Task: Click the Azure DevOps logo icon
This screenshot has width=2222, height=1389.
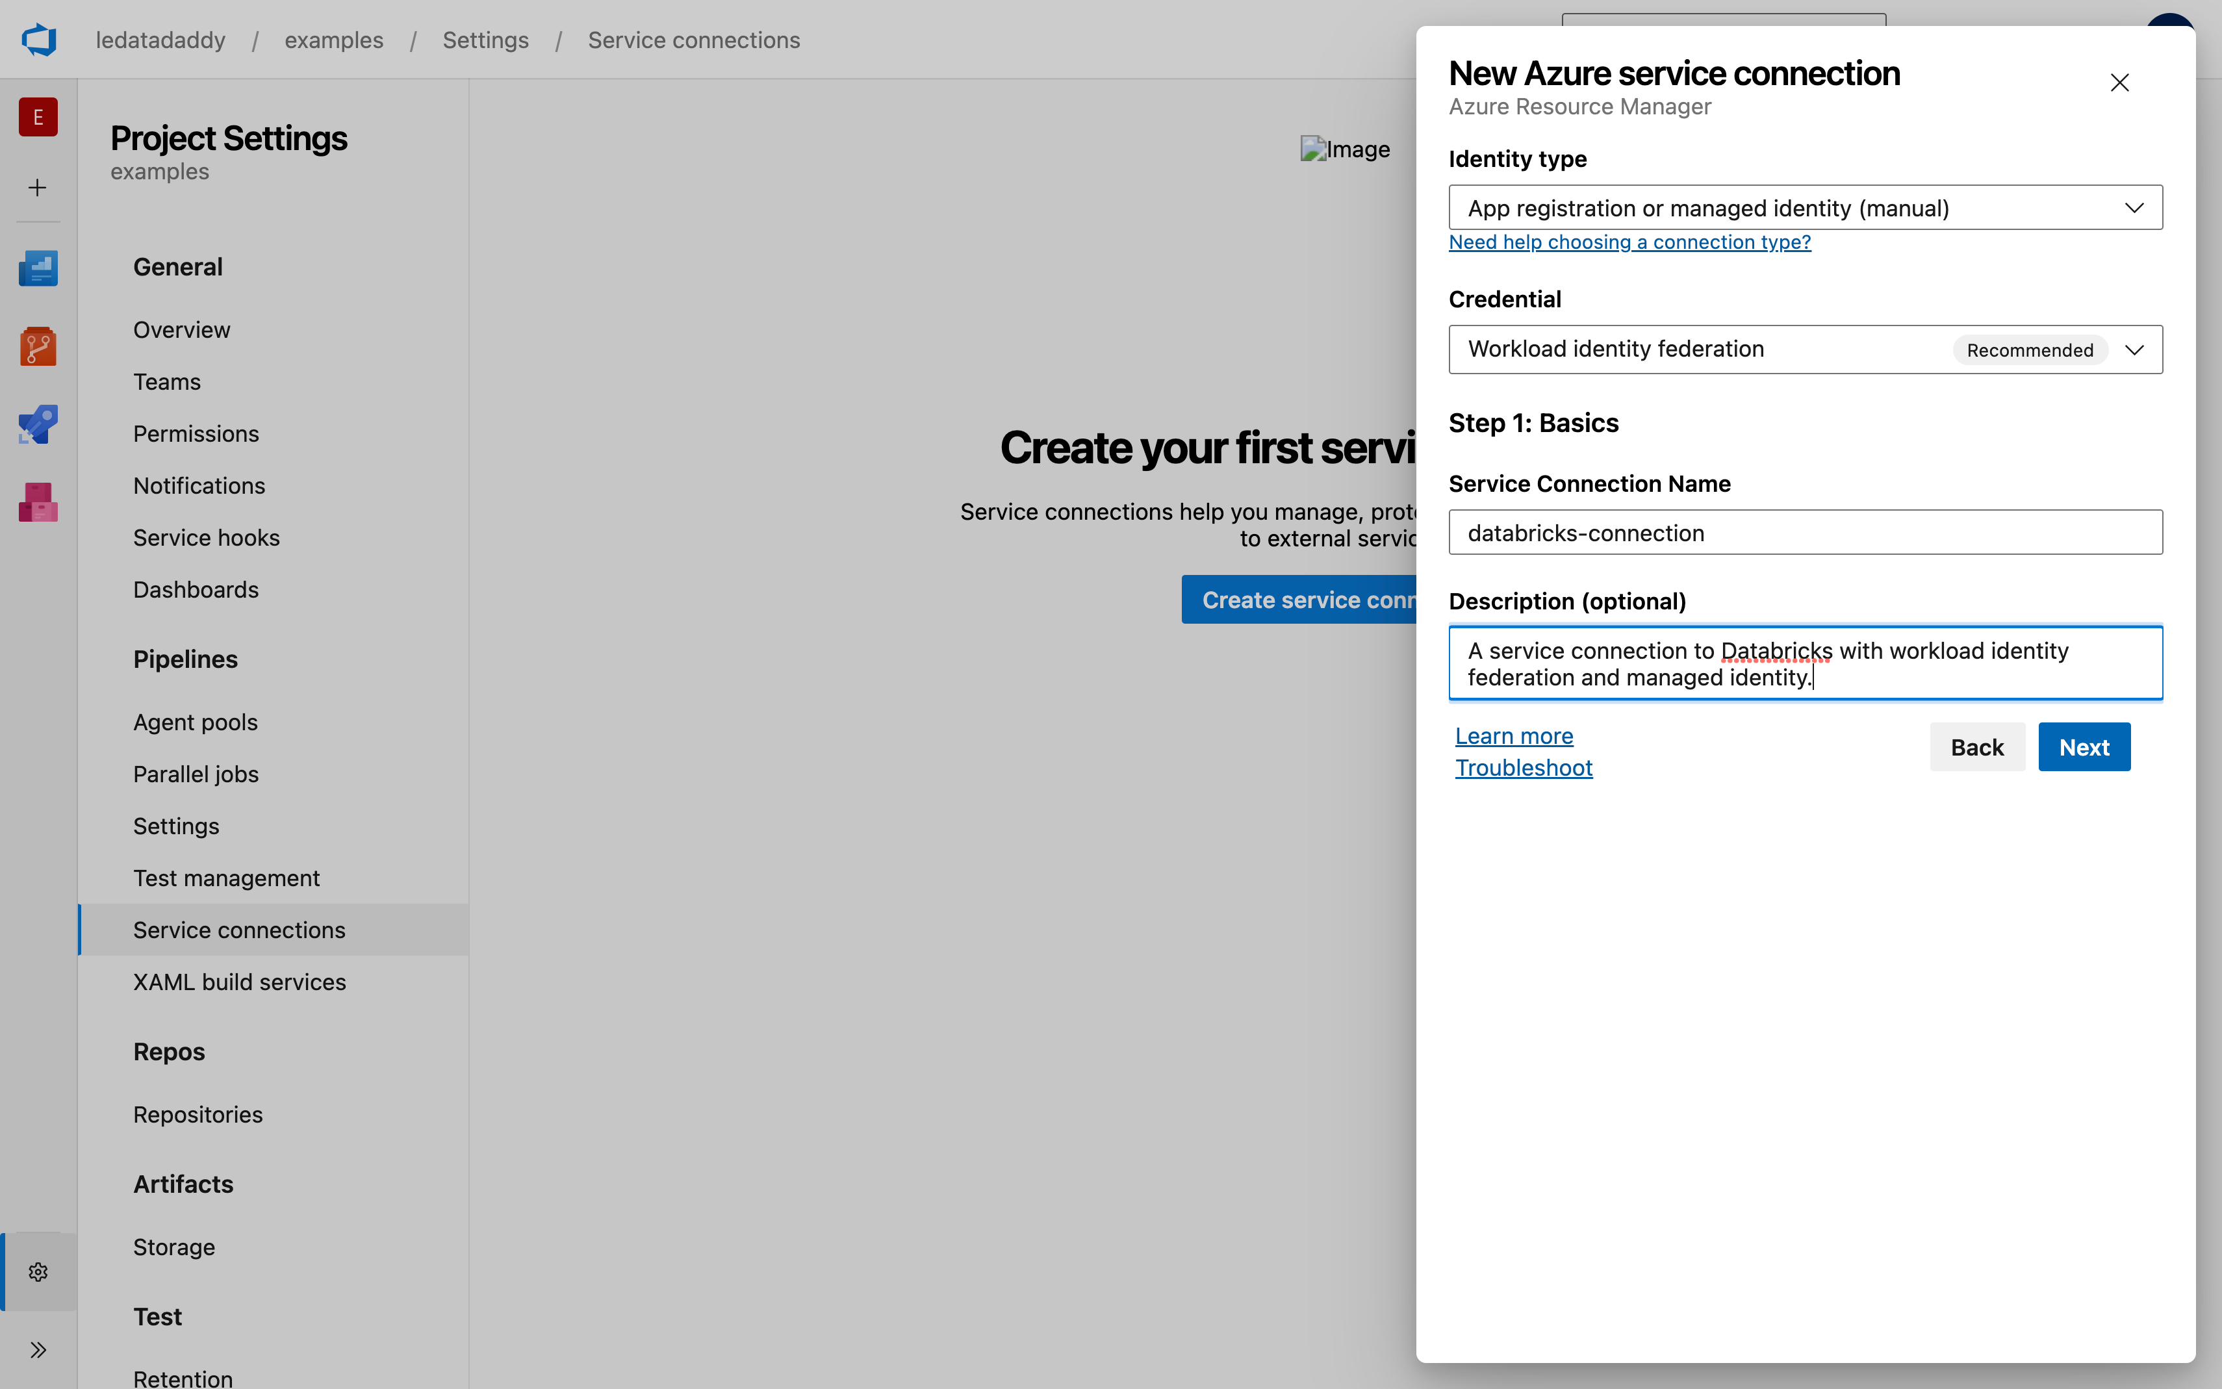Action: [38, 40]
